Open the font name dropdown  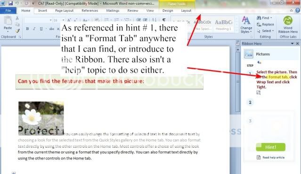click(50, 20)
